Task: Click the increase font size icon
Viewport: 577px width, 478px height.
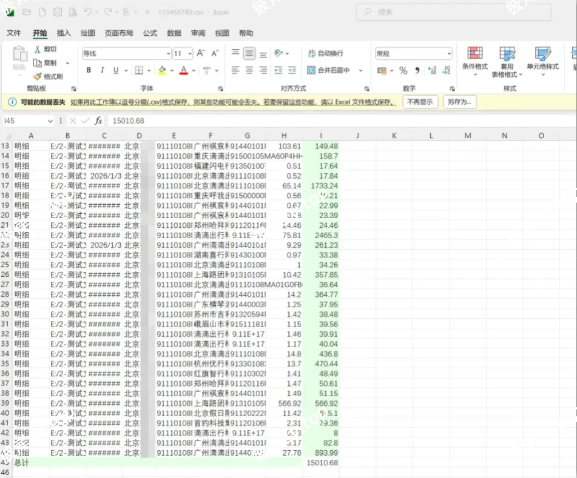Action: coord(201,53)
